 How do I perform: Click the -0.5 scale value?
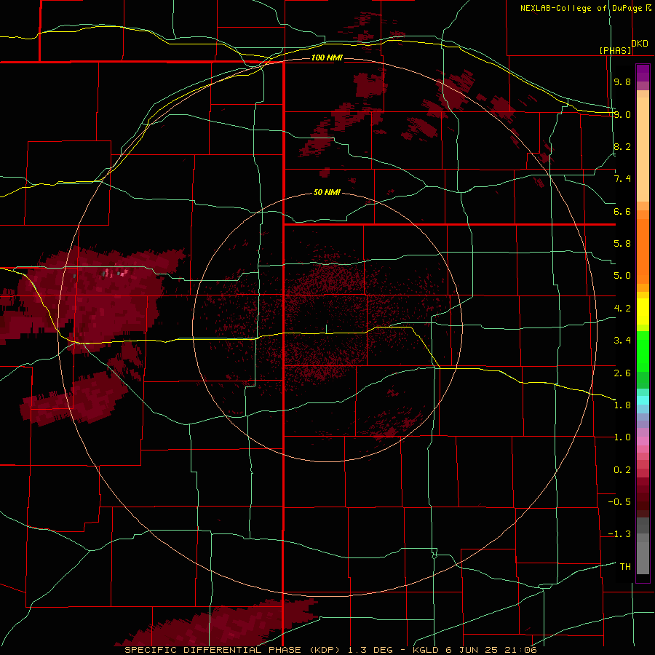(x=619, y=502)
